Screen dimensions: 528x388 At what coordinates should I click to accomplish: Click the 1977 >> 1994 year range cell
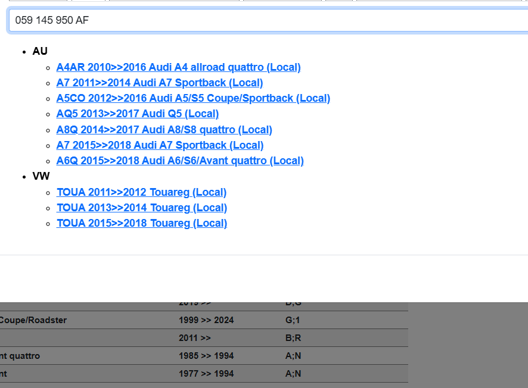click(206, 374)
